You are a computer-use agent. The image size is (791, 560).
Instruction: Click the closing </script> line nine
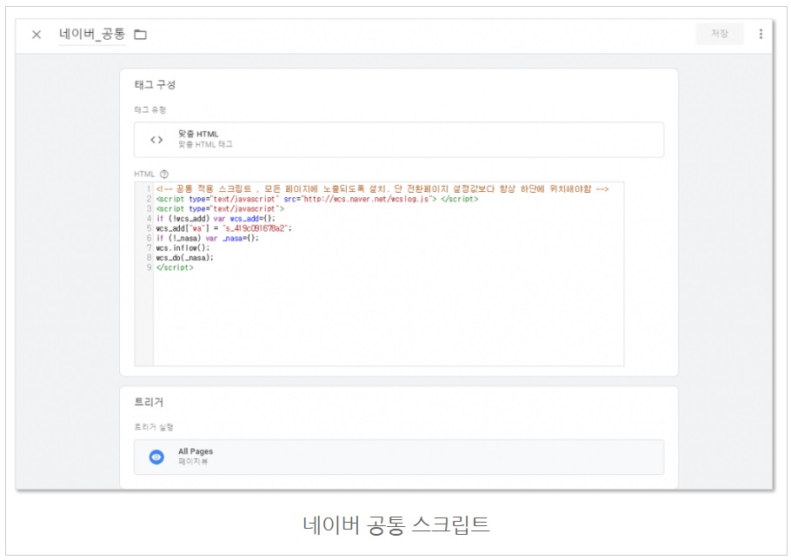(175, 267)
